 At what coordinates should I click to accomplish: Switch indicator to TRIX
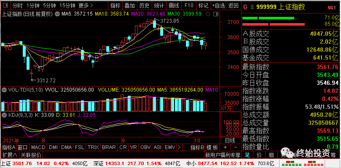coord(93,147)
